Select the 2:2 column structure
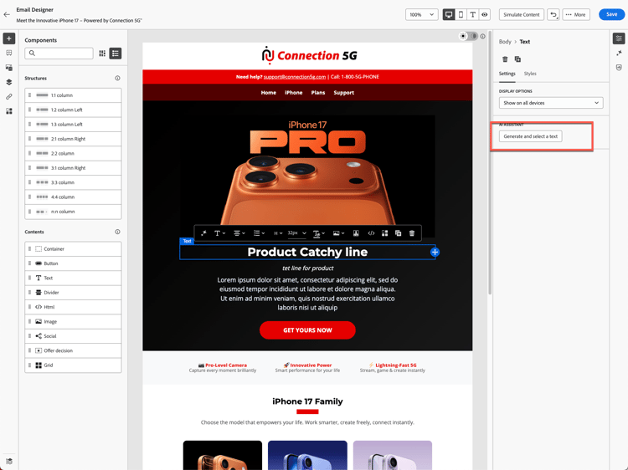Viewport: 628px width, 470px height. coord(73,153)
